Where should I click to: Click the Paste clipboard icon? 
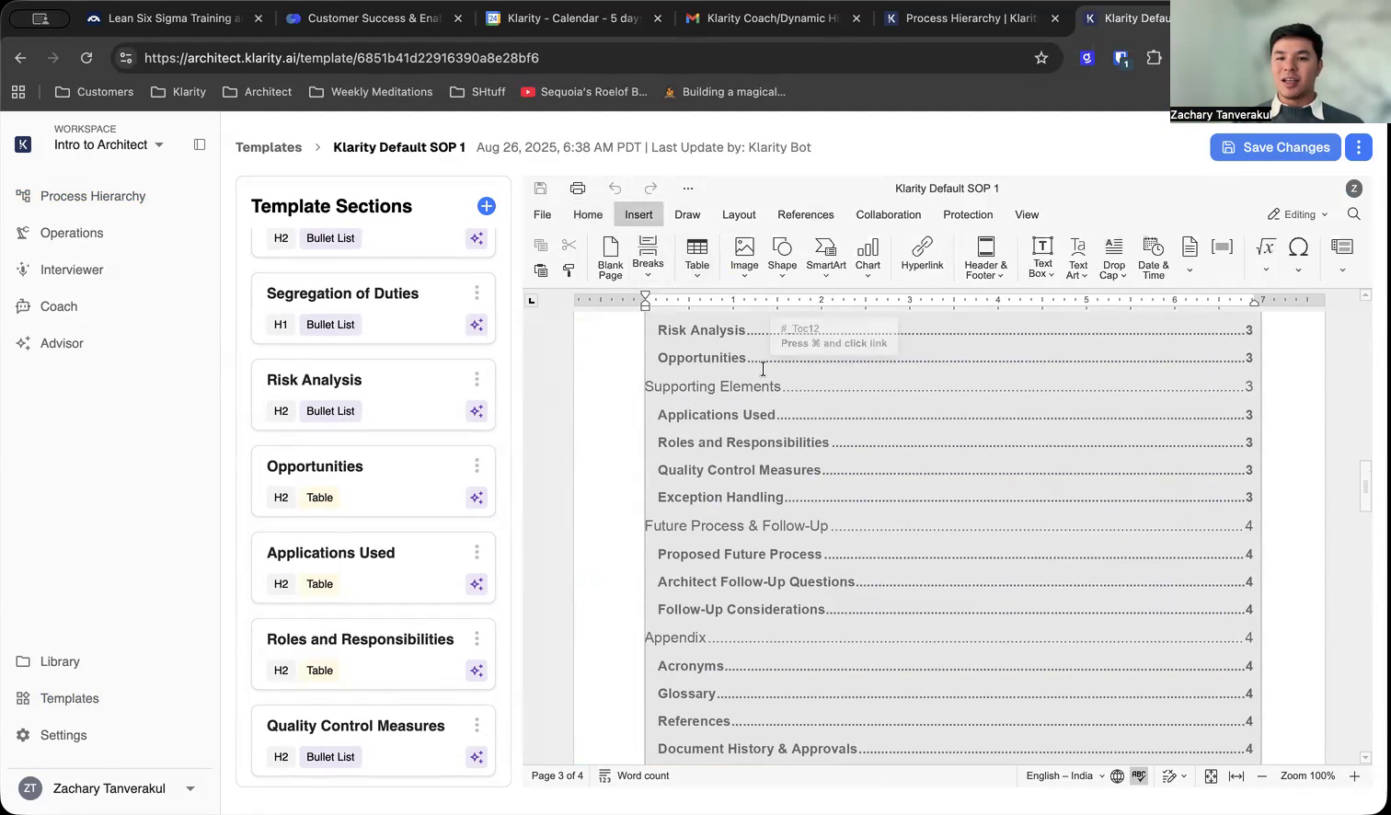pos(541,270)
